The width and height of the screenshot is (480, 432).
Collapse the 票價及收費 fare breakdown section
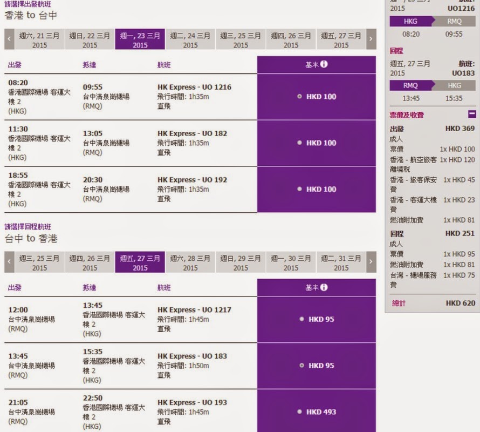(x=472, y=114)
